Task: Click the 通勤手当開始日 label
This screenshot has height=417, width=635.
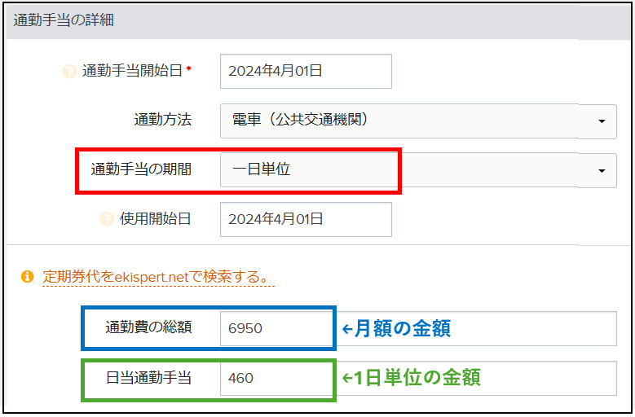Action: (x=132, y=71)
